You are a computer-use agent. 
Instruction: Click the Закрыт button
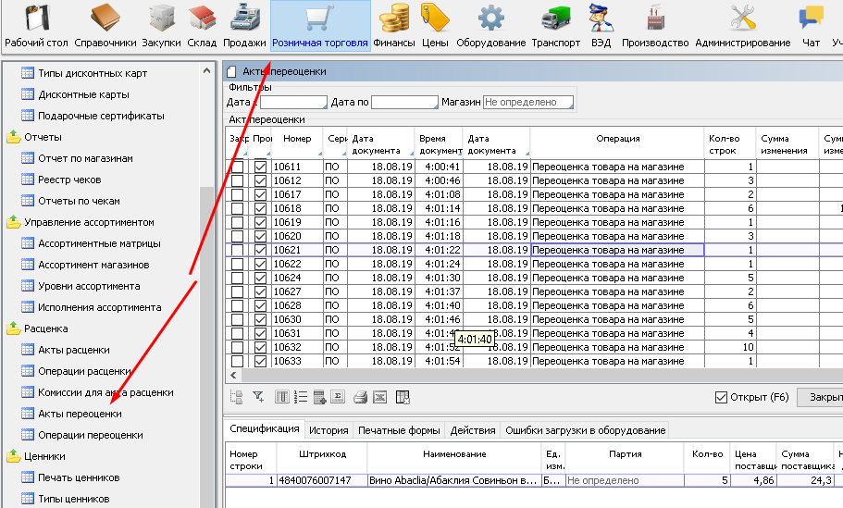[x=822, y=397]
